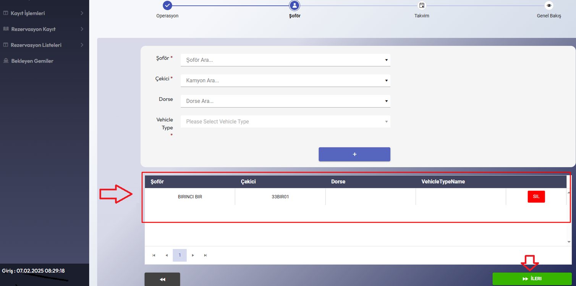576x286 pixels.
Task: Select page 1 in the table pager
Action: click(x=180, y=255)
